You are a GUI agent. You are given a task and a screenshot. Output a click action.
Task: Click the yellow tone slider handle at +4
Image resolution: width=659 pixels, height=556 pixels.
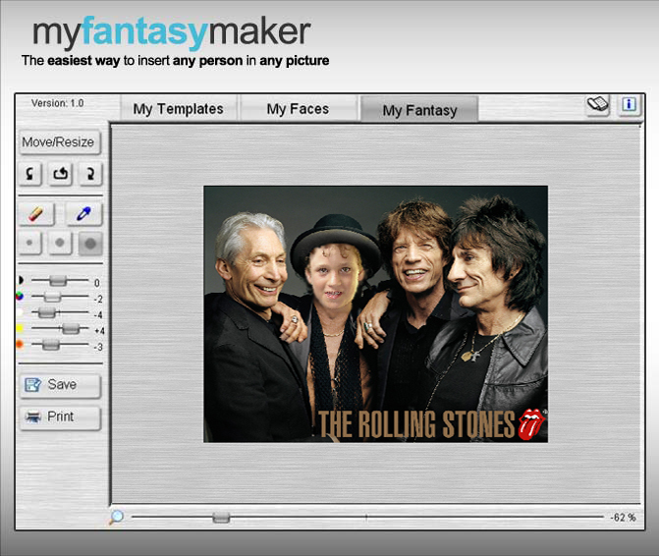(71, 329)
